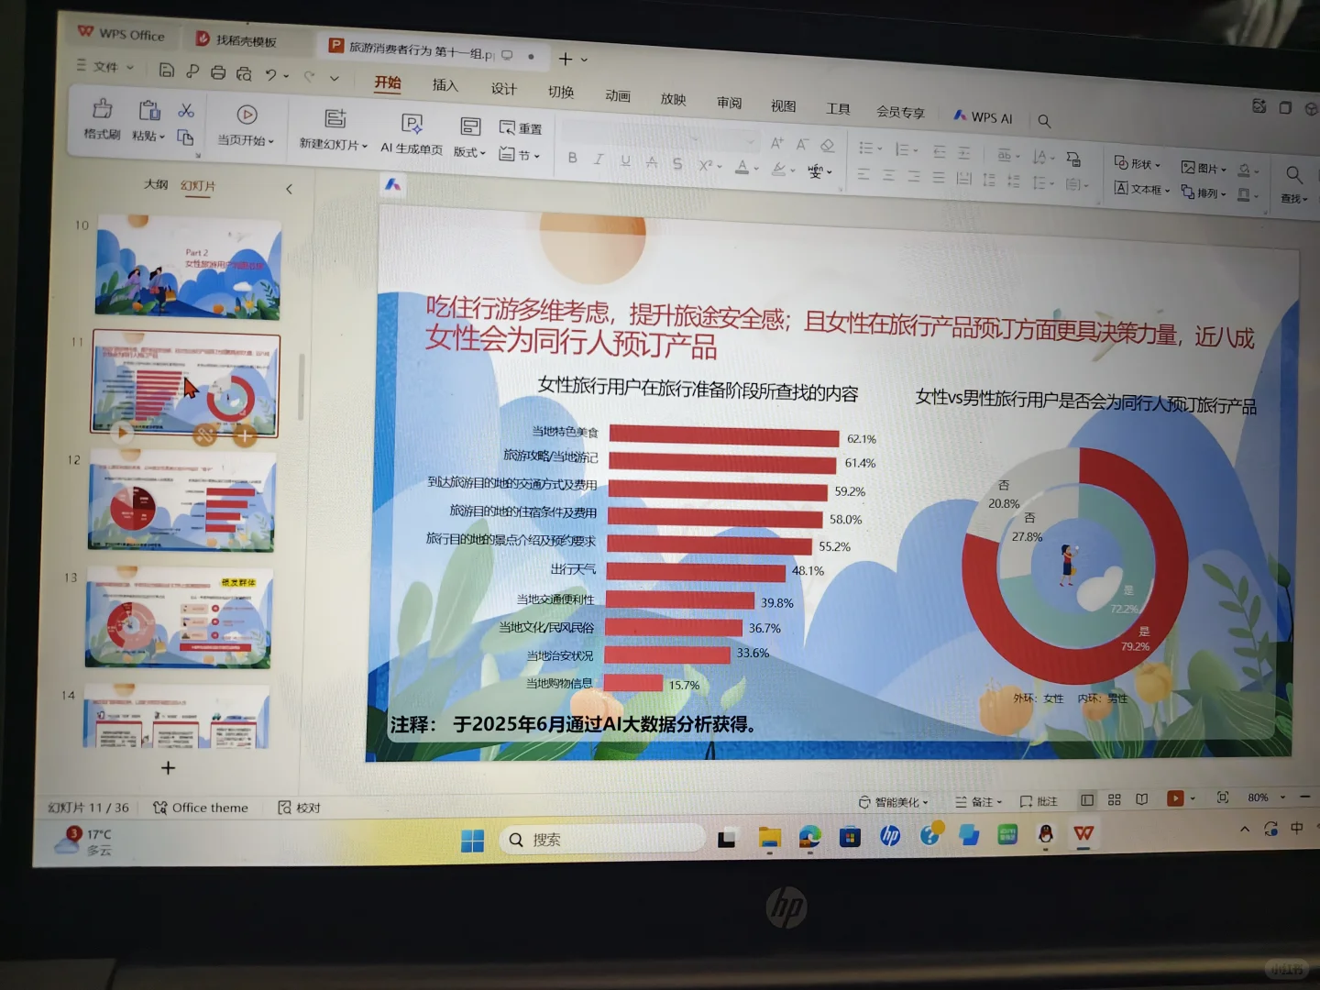Select slide 13 thumbnail in the panel

point(180,619)
